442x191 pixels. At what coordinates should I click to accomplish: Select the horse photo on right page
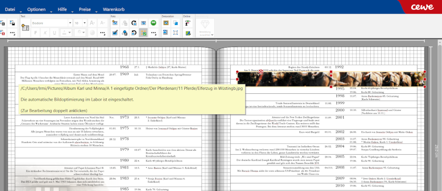[331, 79]
